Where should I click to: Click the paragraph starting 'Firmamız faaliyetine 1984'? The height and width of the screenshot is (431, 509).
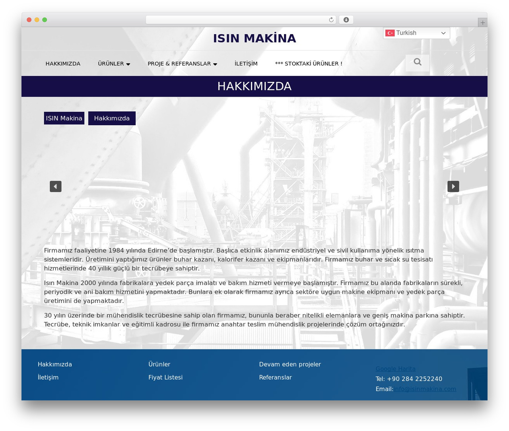[239, 259]
